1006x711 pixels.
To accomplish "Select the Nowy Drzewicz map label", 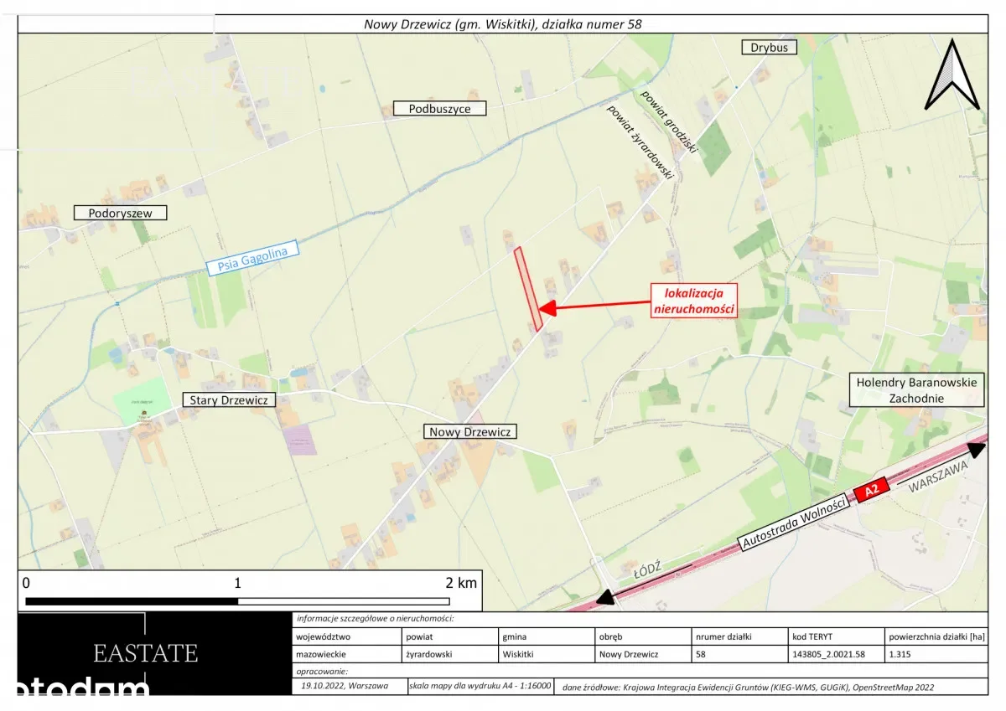I will pyautogui.click(x=470, y=432).
